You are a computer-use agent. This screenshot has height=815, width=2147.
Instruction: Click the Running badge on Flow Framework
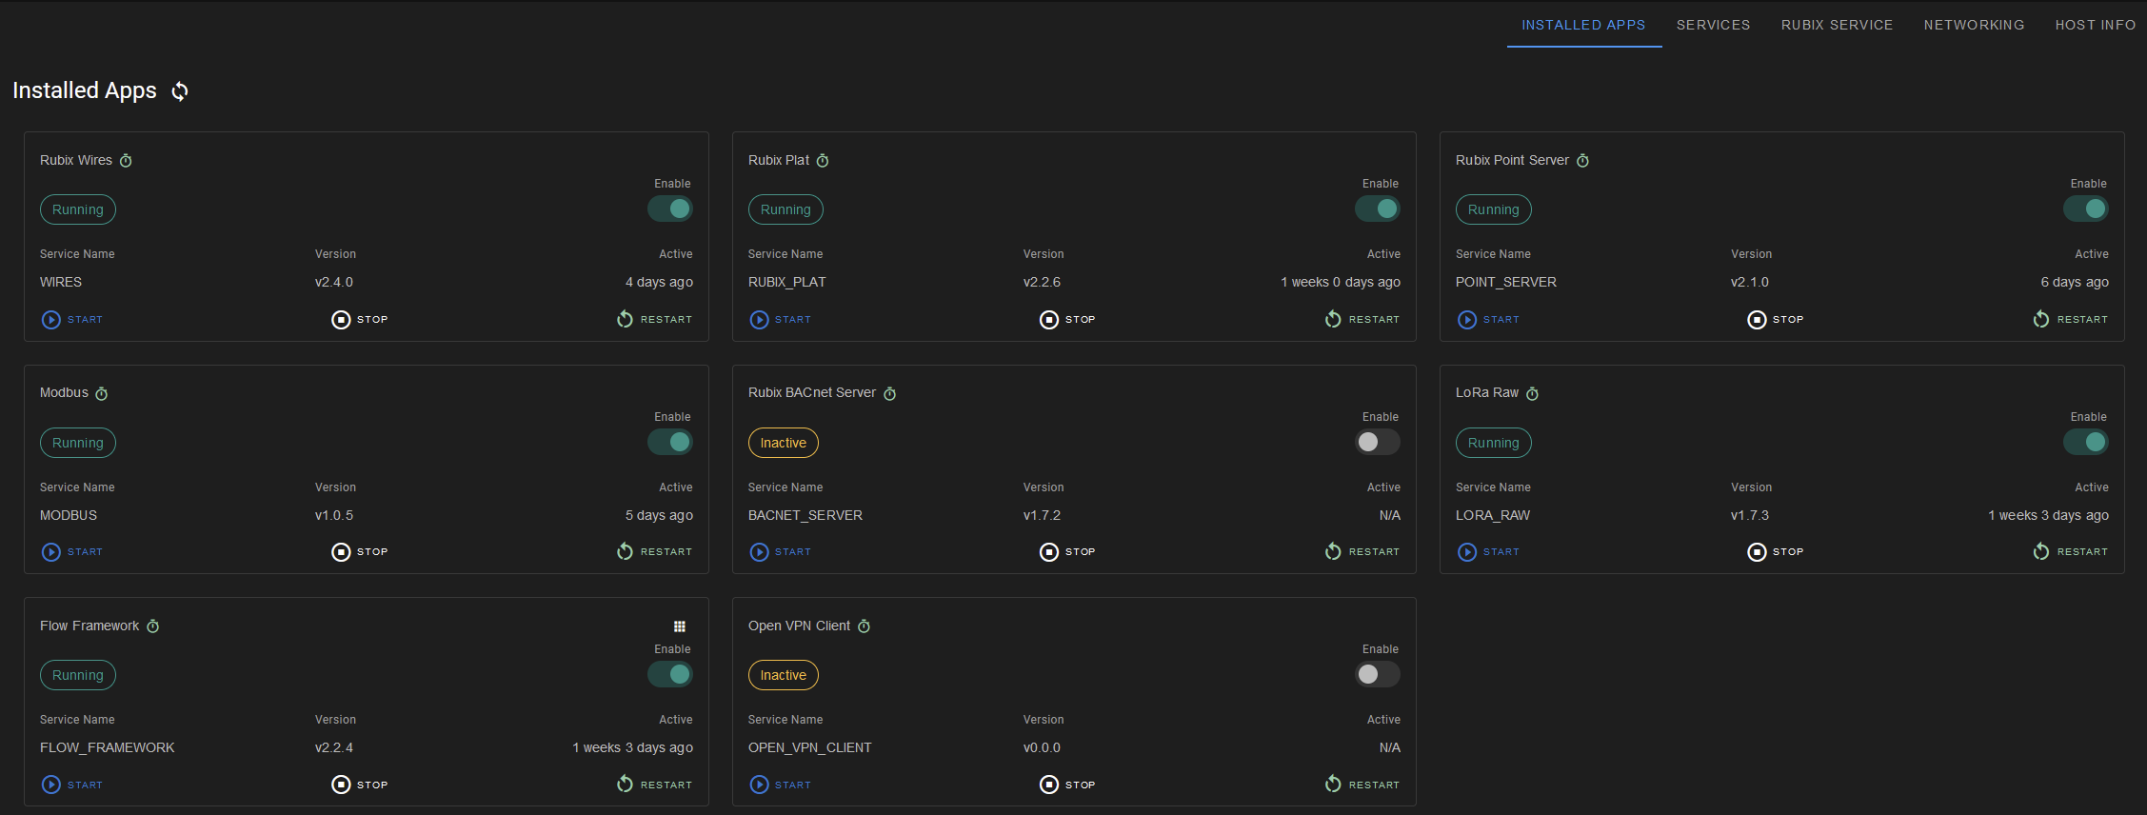78,675
